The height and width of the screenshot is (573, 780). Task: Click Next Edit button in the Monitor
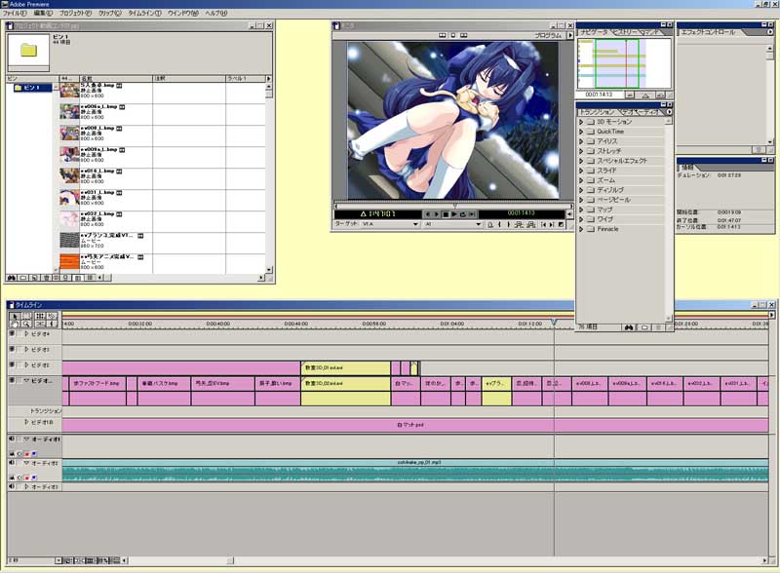(x=552, y=225)
